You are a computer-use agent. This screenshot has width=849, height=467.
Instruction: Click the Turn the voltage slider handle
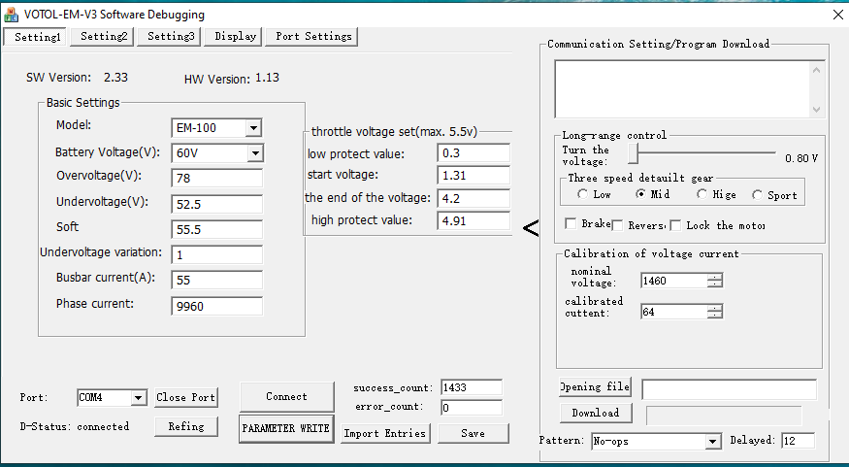point(633,153)
